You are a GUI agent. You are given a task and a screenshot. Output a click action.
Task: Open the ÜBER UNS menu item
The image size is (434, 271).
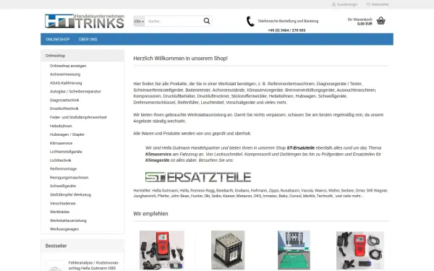[88, 39]
